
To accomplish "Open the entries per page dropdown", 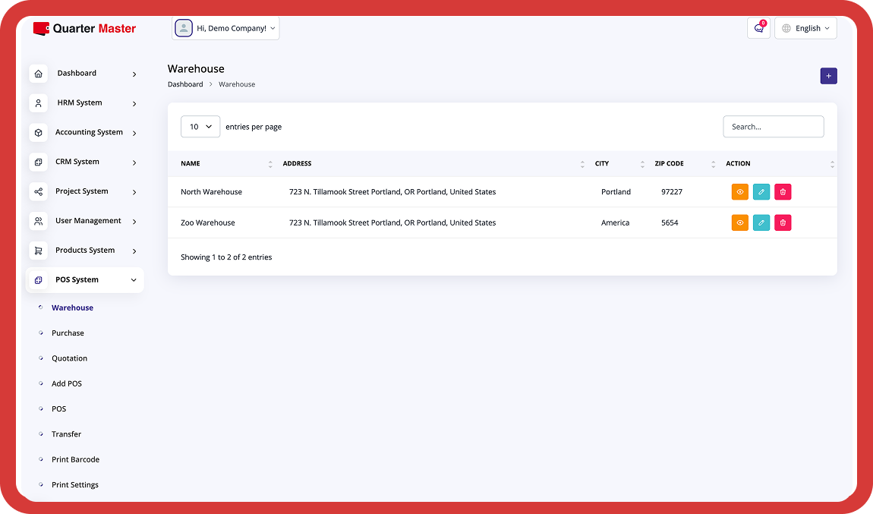I will click(x=200, y=126).
